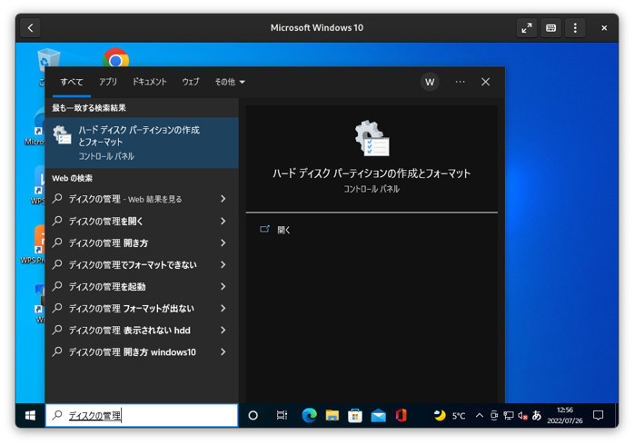The width and height of the screenshot is (634, 445).
Task: Click search icon of ディスクの管理を起動 row
Action: point(57,286)
